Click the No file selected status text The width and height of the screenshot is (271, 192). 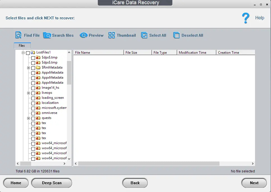click(243, 171)
